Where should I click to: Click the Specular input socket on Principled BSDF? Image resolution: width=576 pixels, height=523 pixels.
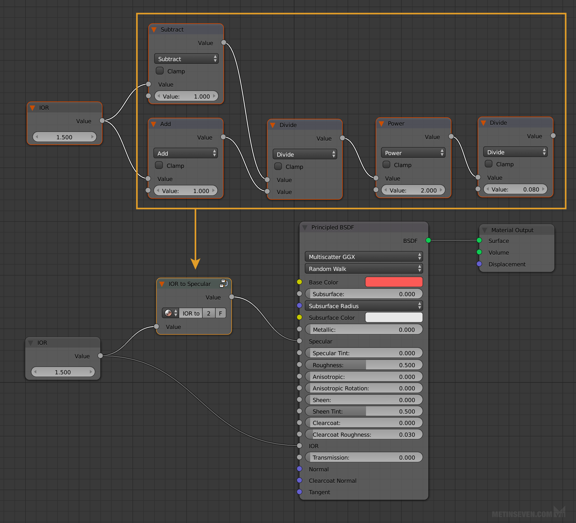click(299, 341)
